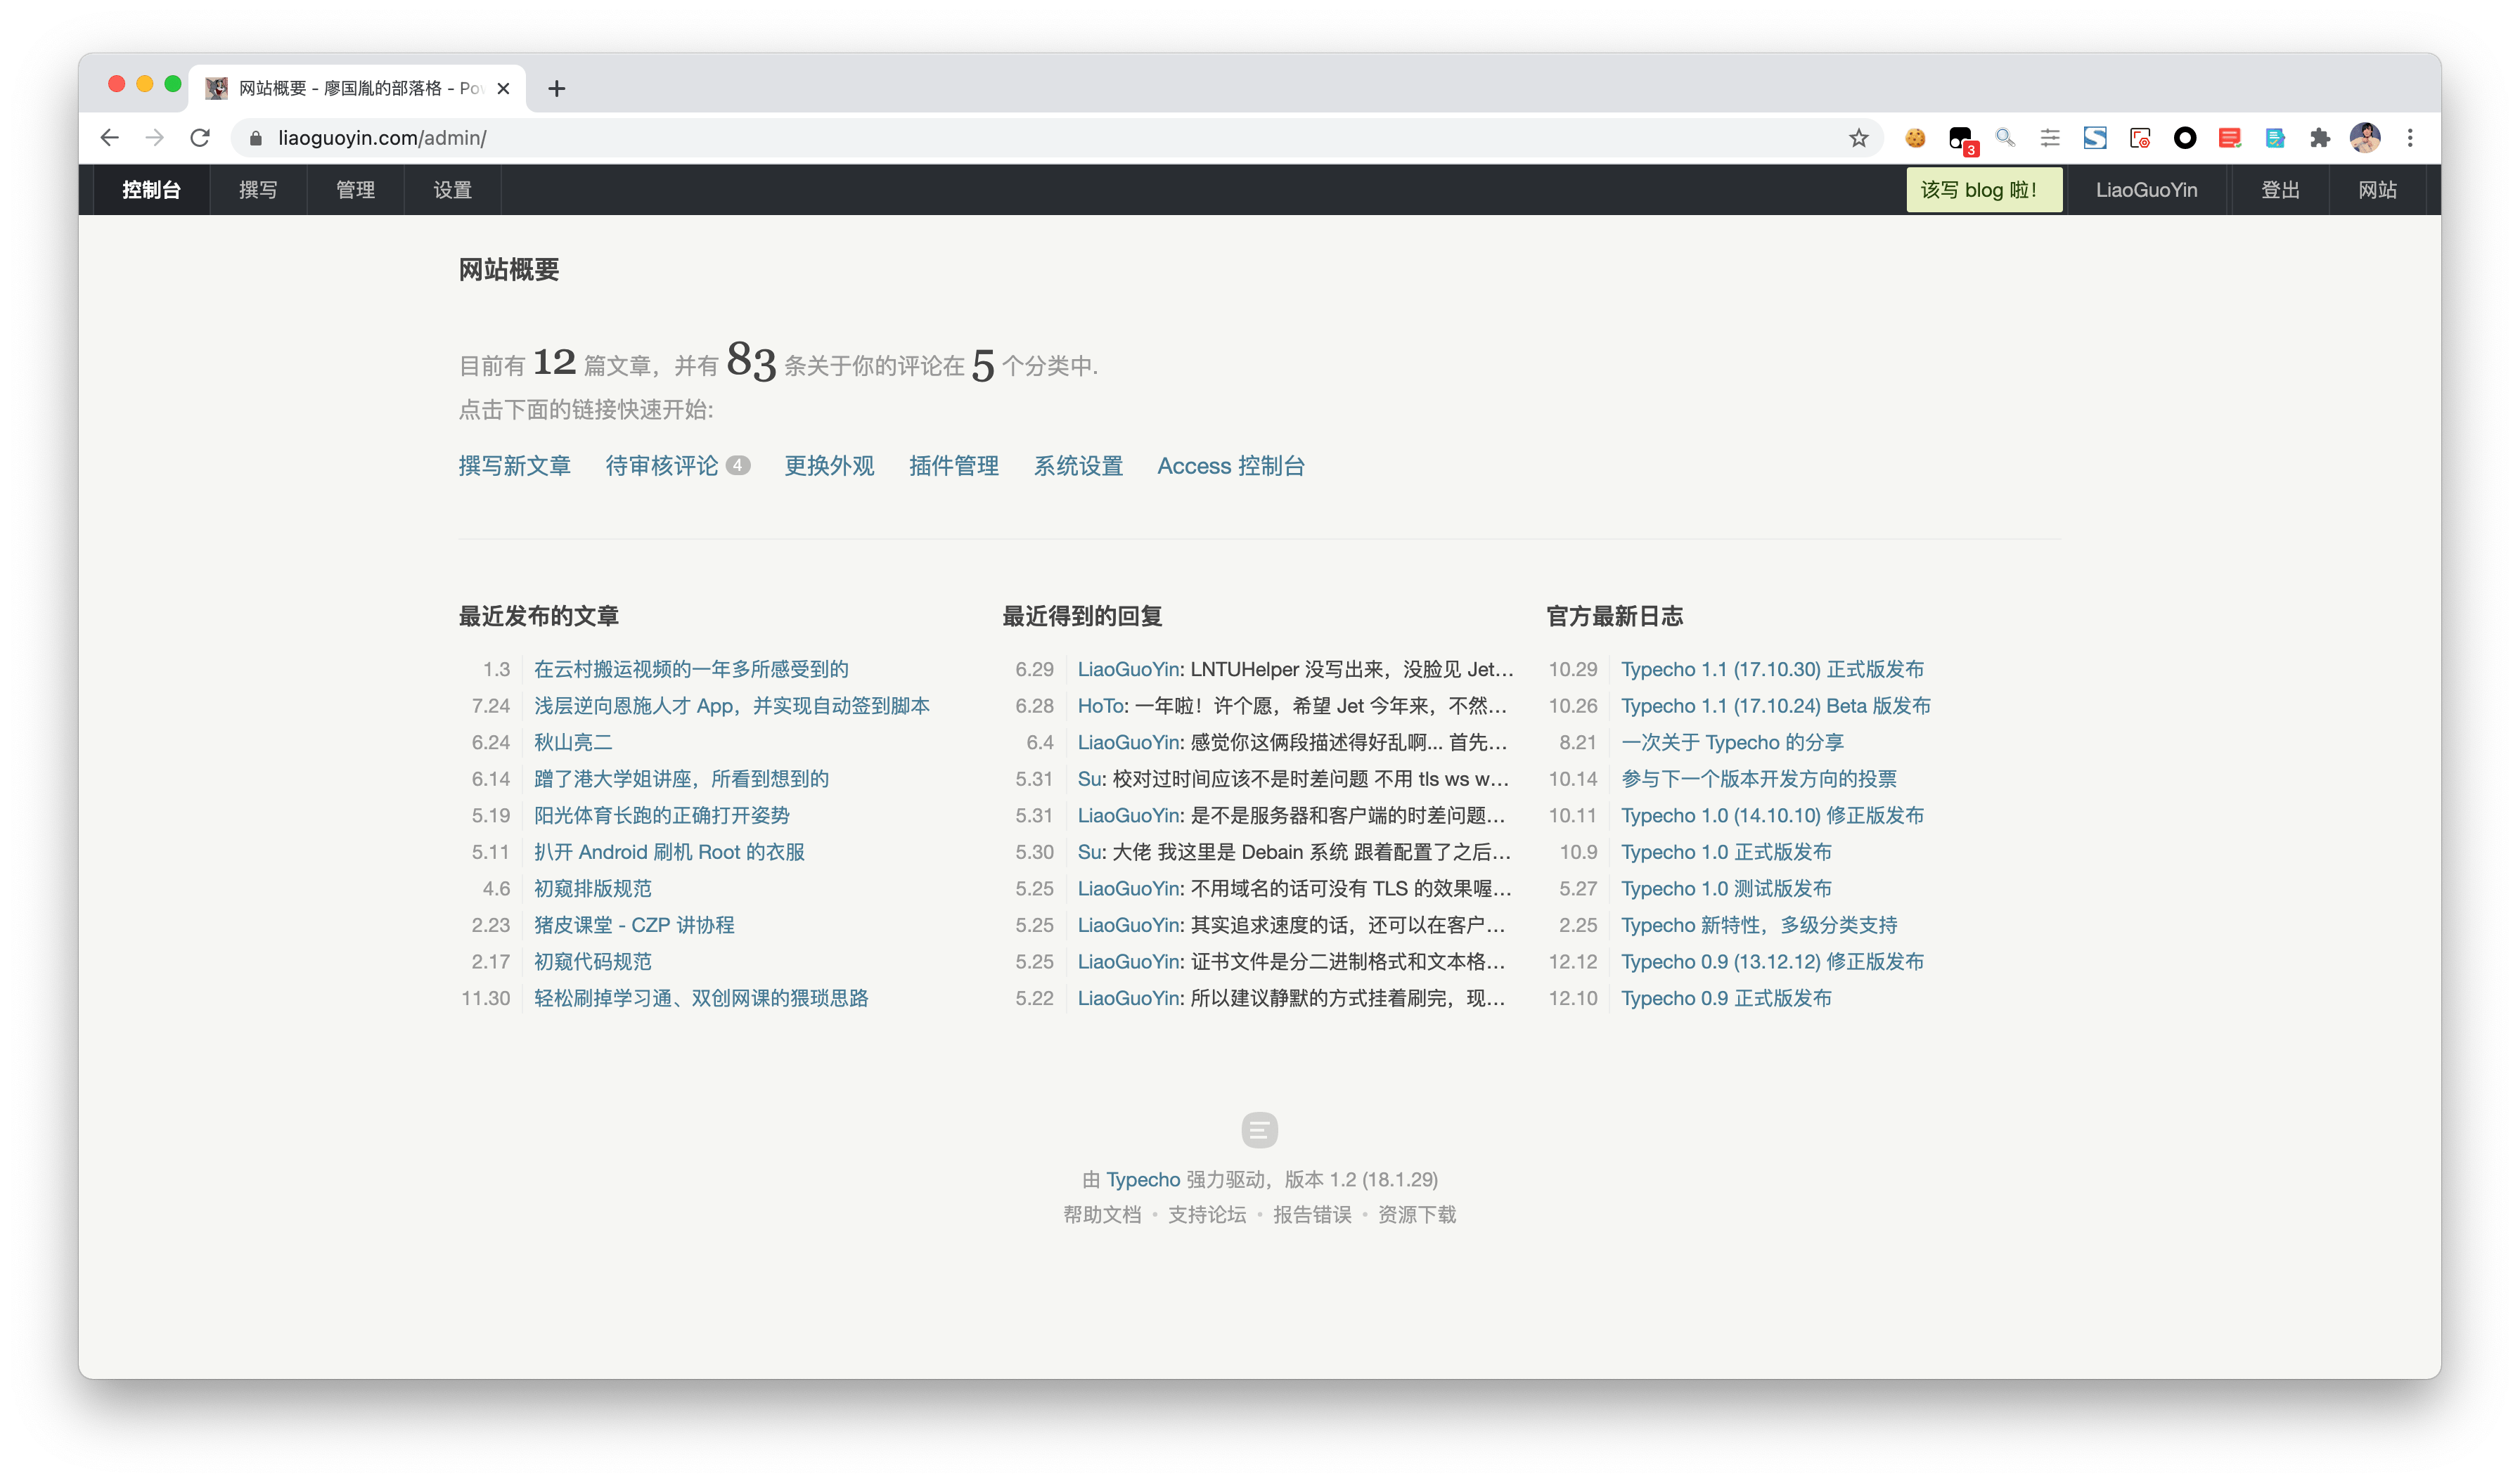The width and height of the screenshot is (2520, 1483).
Task: Open the cookie extension icon
Action: [1915, 138]
